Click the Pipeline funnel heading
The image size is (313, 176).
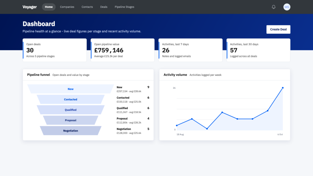pos(39,75)
